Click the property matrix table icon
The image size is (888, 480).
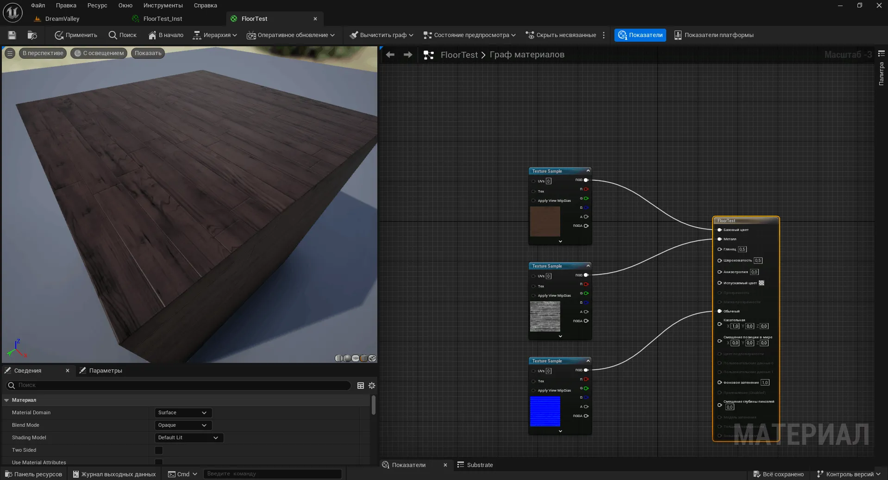361,386
